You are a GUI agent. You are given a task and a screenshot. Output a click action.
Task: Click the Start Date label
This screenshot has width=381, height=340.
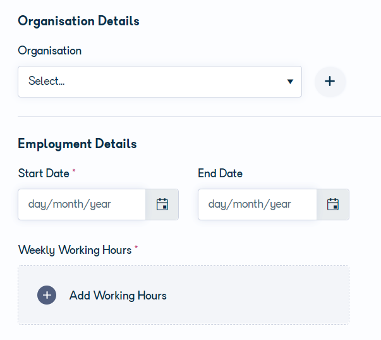tap(44, 173)
